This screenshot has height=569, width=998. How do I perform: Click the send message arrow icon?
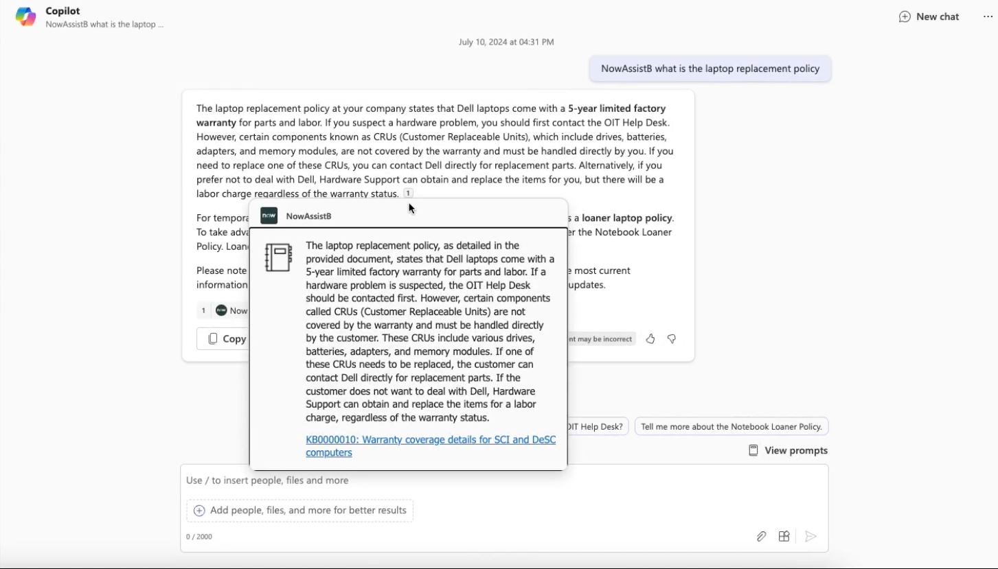pos(810,537)
